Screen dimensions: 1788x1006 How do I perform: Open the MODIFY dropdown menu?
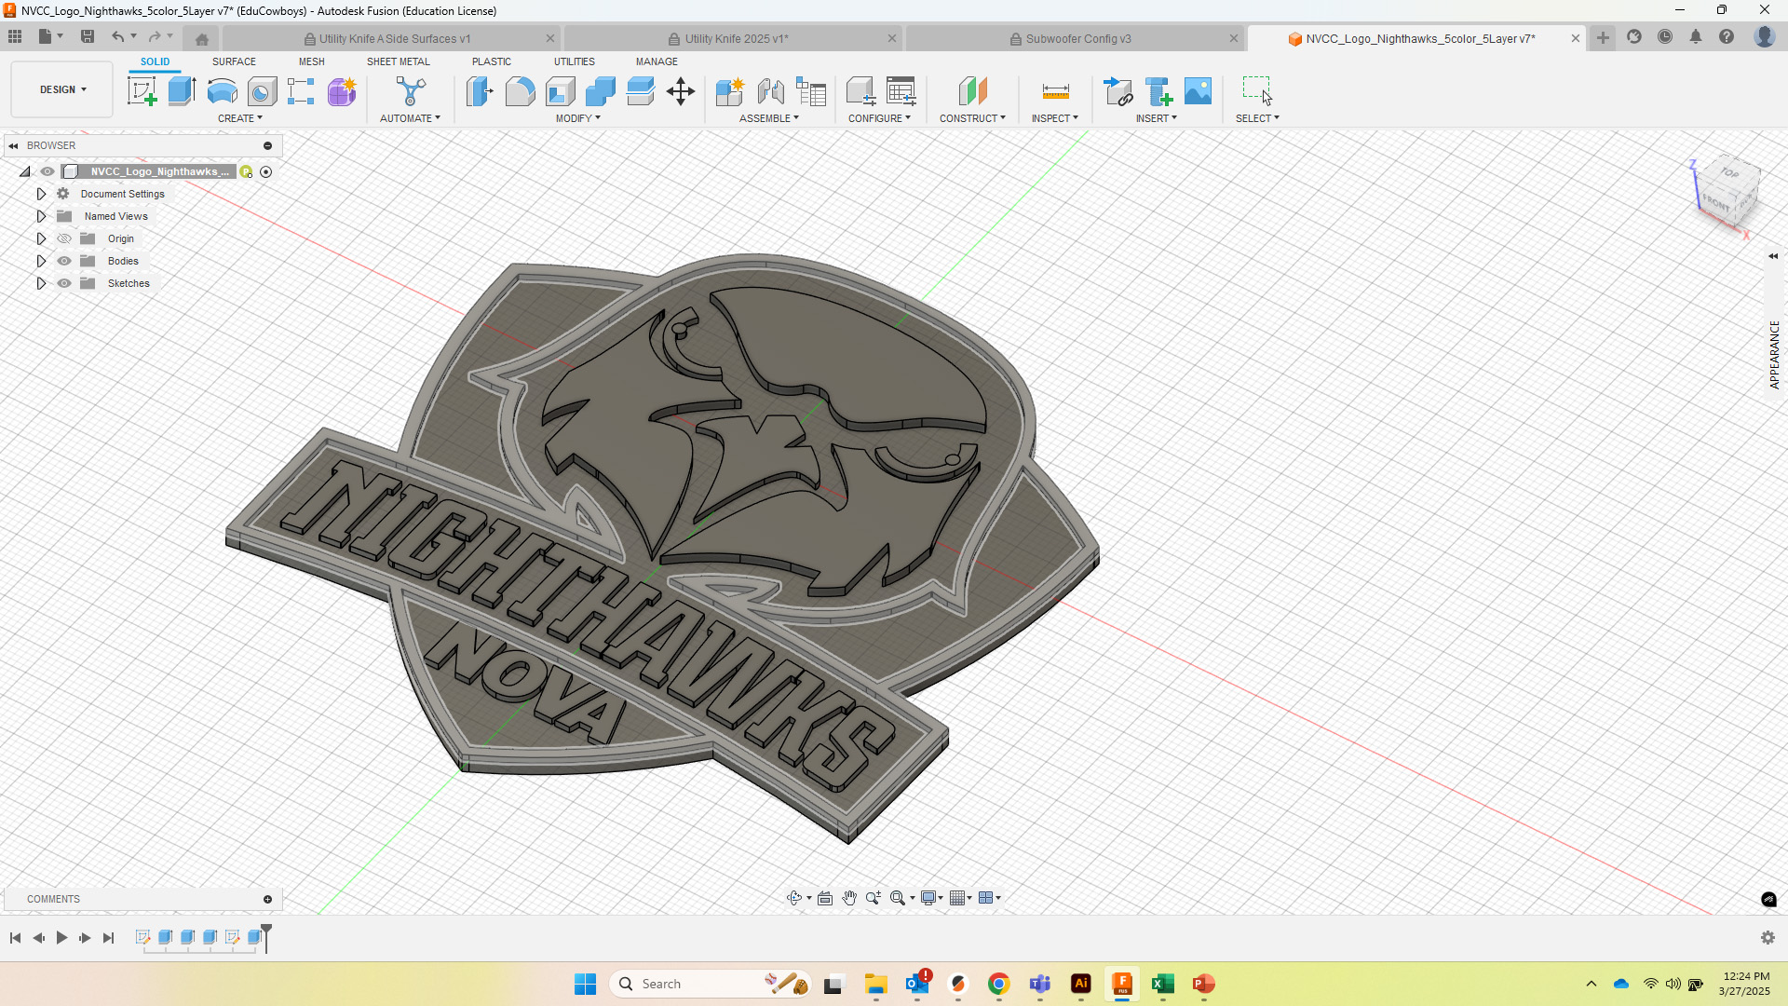pos(577,118)
